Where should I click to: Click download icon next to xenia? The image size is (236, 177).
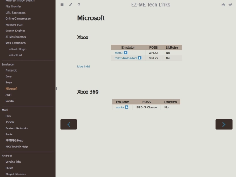click(127, 107)
